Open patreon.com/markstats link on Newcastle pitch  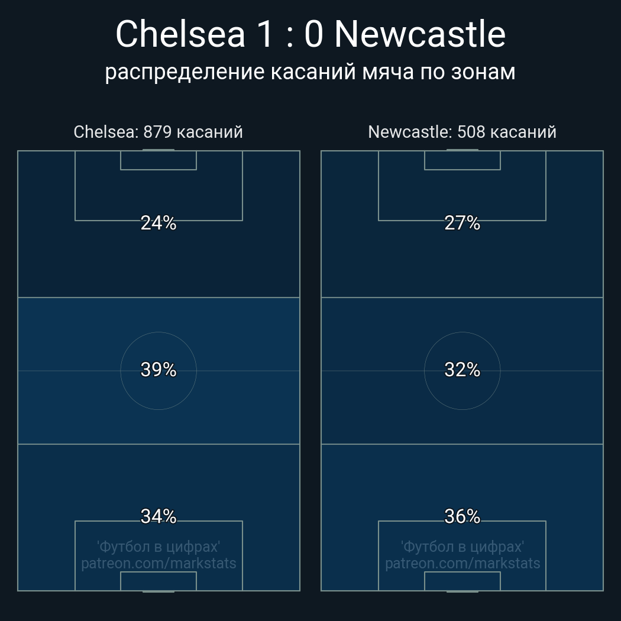pyautogui.click(x=462, y=564)
